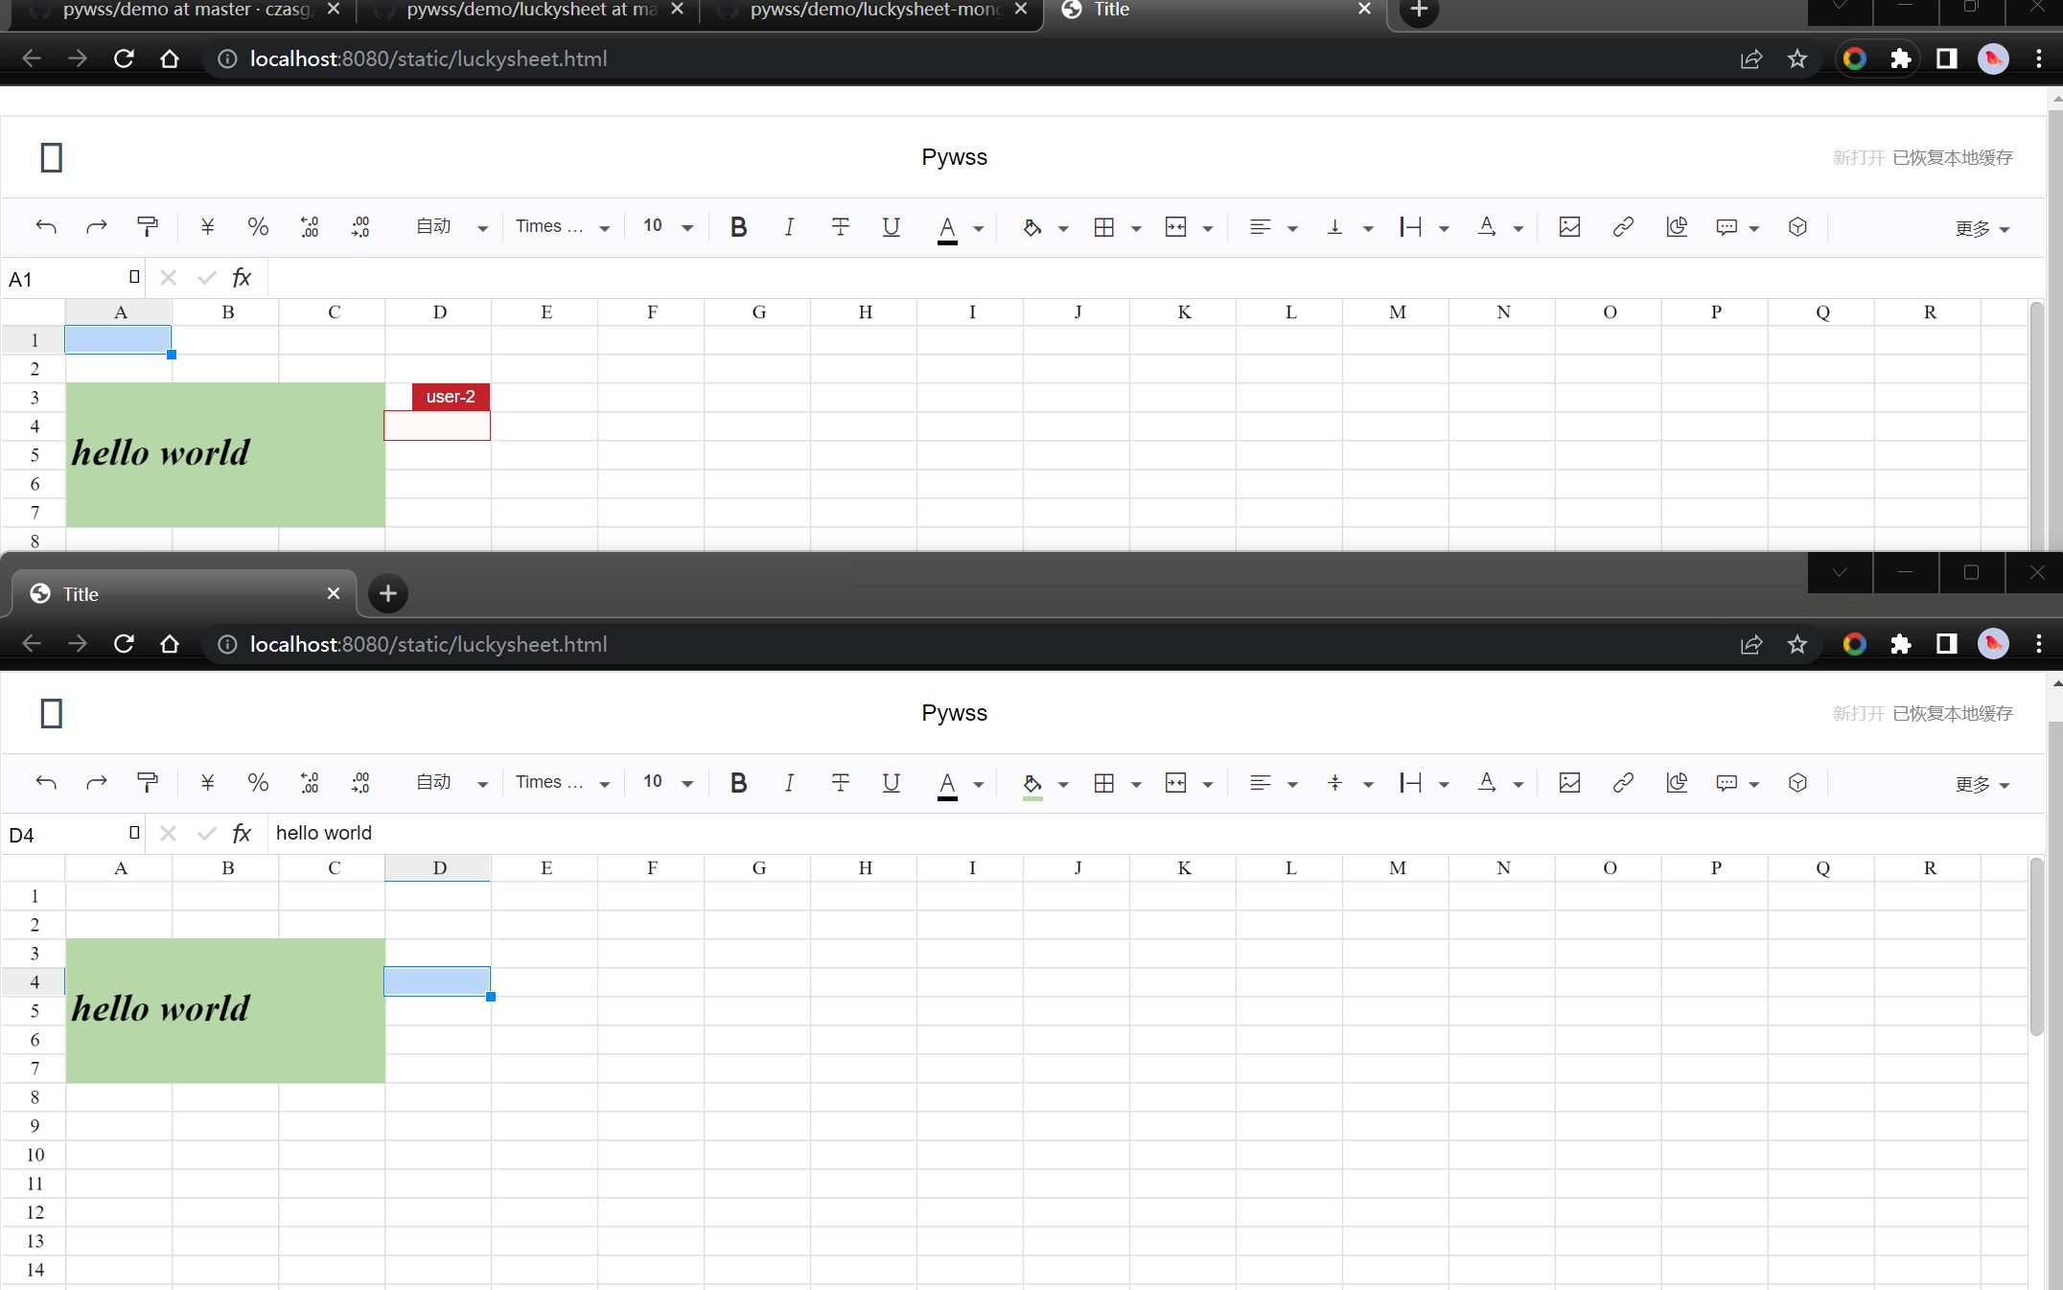Toggle italic formatting in the top window
This screenshot has height=1290, width=2063.
coord(789,227)
